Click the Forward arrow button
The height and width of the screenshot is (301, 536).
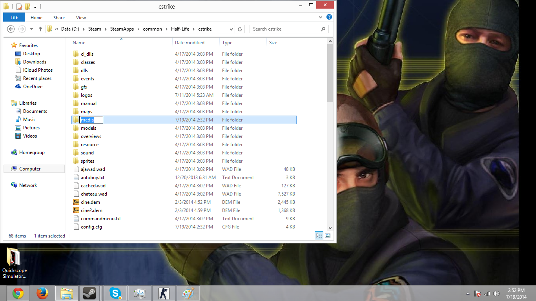22,29
